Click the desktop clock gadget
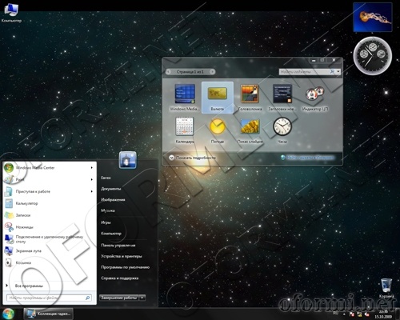 click(373, 55)
